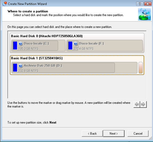Image resolution: width=153 pixels, height=142 pixels.
Task: Select Archivio Dati 250 GB (D:) partition
Action: [63, 68]
